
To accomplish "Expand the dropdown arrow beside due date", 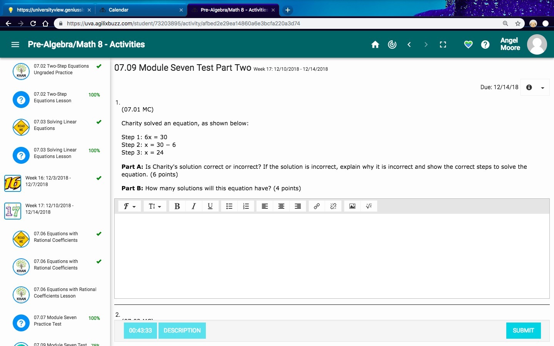I will click(542, 88).
